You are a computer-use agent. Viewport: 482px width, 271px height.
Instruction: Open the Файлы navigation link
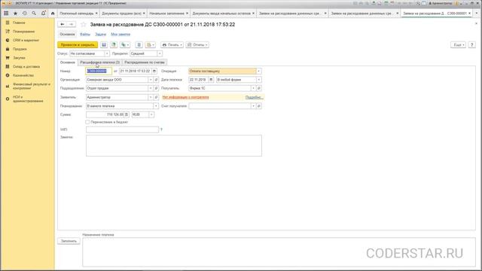coord(85,35)
